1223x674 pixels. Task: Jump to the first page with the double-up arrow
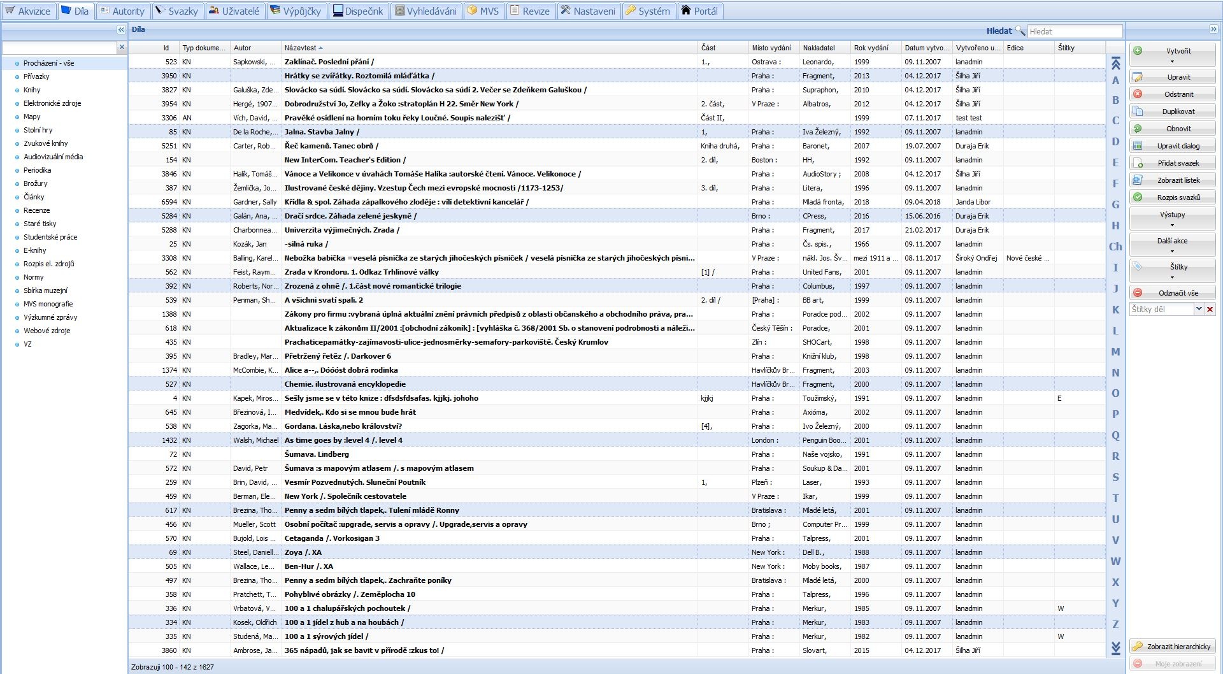click(x=1115, y=63)
